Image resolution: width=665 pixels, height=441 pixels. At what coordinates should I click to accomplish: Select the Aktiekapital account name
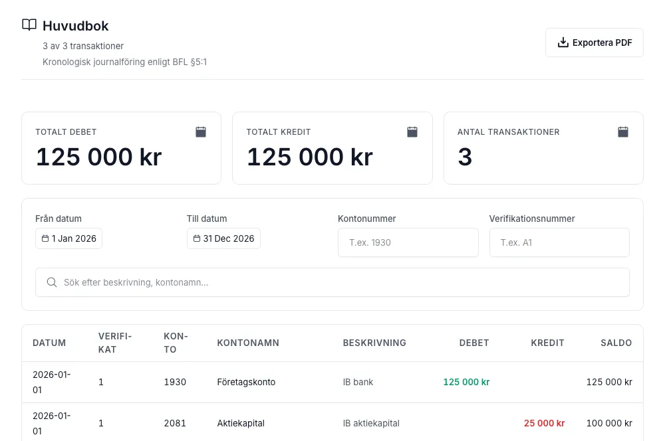coord(241,423)
